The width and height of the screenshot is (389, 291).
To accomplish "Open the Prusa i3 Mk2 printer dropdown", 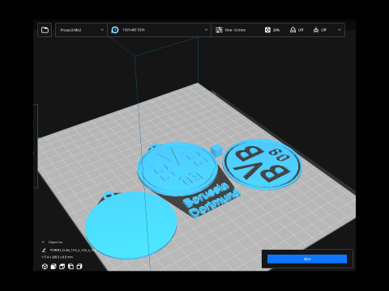I will pos(81,30).
